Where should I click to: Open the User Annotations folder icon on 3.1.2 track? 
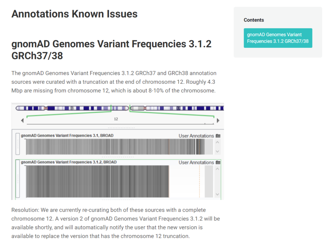(x=218, y=163)
